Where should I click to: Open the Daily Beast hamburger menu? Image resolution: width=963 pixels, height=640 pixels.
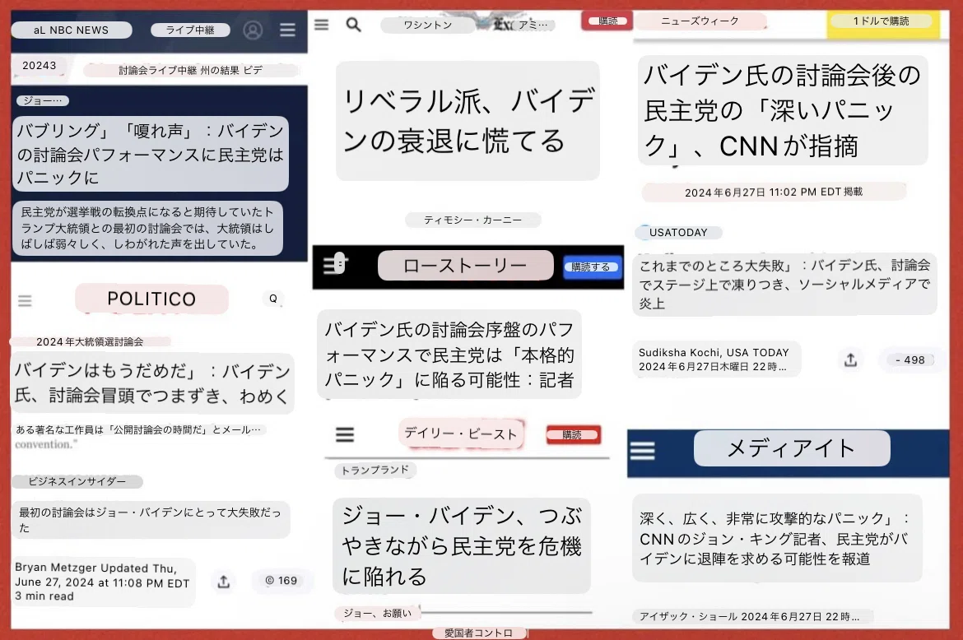tap(345, 434)
